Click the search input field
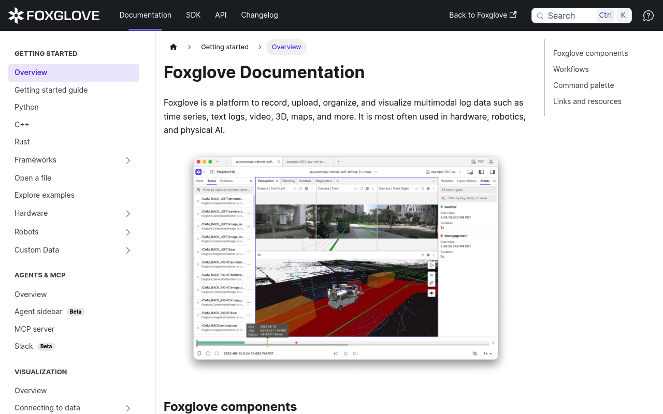The width and height of the screenshot is (663, 414). click(x=582, y=16)
